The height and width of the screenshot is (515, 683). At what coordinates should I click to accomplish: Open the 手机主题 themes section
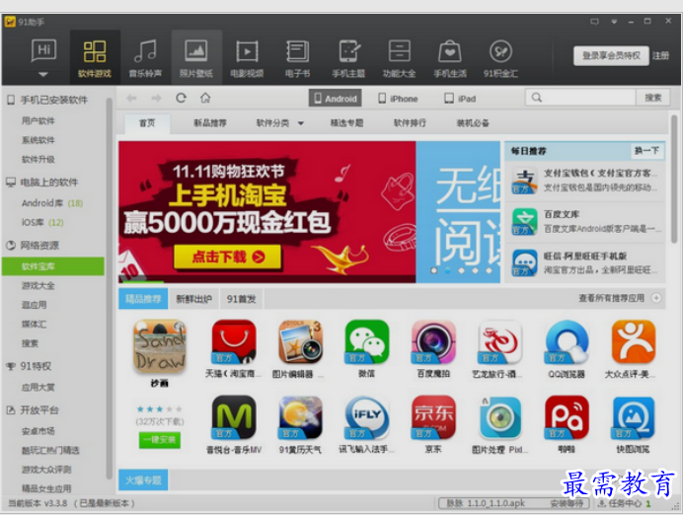[x=348, y=57]
